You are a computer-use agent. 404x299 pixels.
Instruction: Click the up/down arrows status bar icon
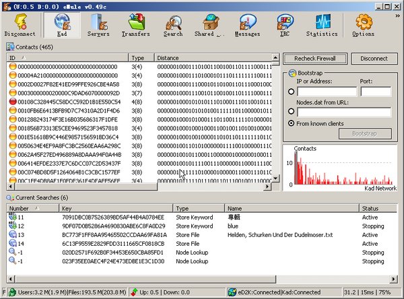134,292
